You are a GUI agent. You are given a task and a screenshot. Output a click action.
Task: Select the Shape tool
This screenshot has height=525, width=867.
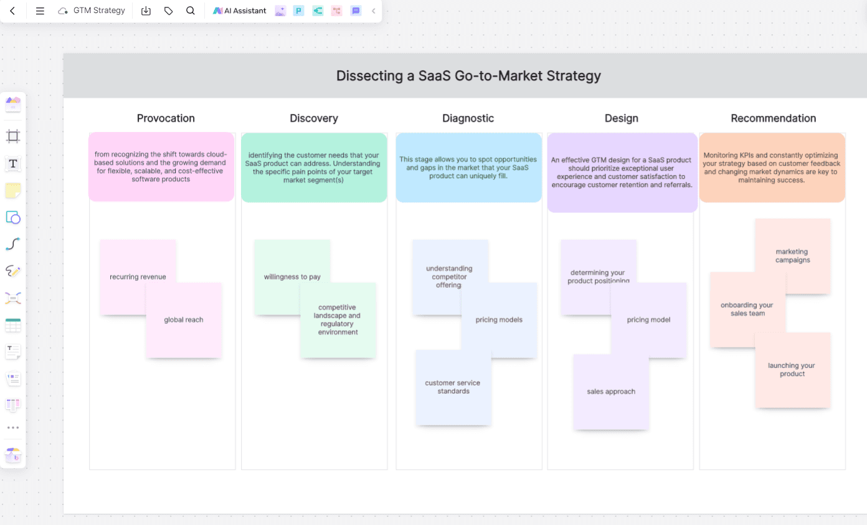pyautogui.click(x=13, y=217)
